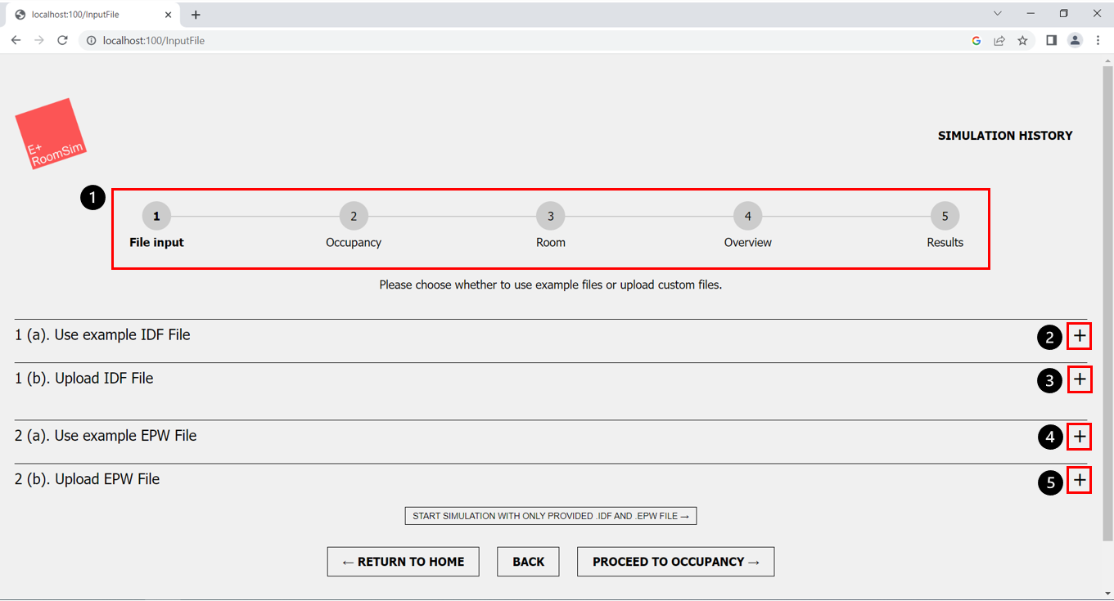Reload the page using the refresh icon
This screenshot has width=1114, height=601.
tap(62, 39)
